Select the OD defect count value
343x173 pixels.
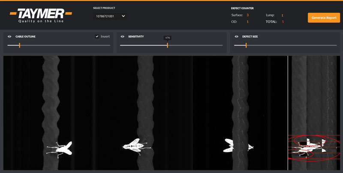click(247, 21)
